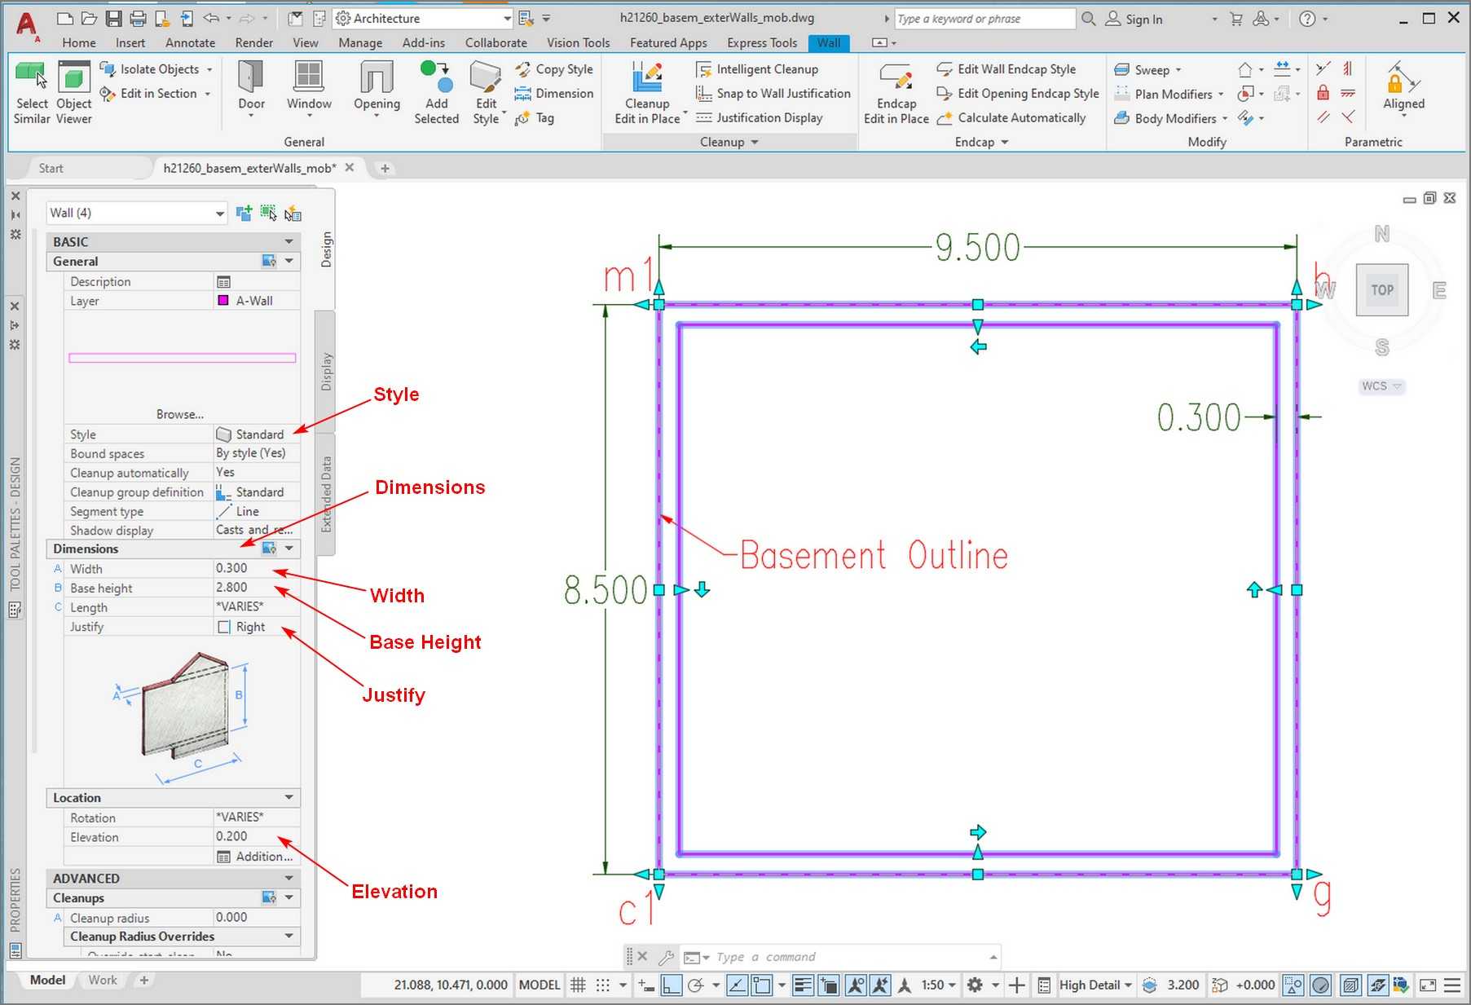Screen dimensions: 1471x1005
Task: Collapse the Location section
Action: pyautogui.click(x=288, y=797)
